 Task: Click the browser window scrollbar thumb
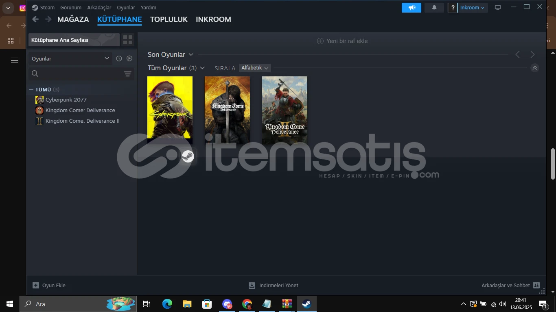point(553,164)
